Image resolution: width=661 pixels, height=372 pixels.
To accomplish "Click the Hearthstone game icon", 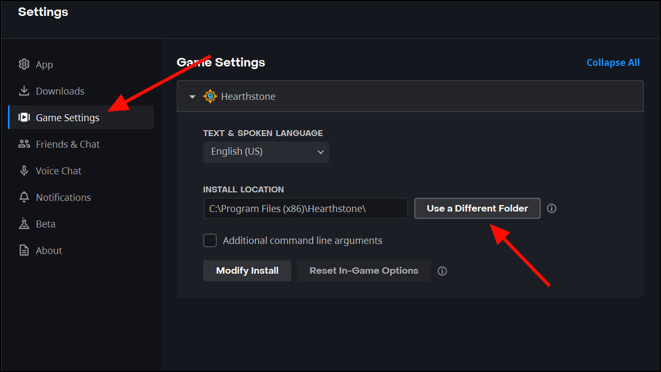I will tap(209, 96).
